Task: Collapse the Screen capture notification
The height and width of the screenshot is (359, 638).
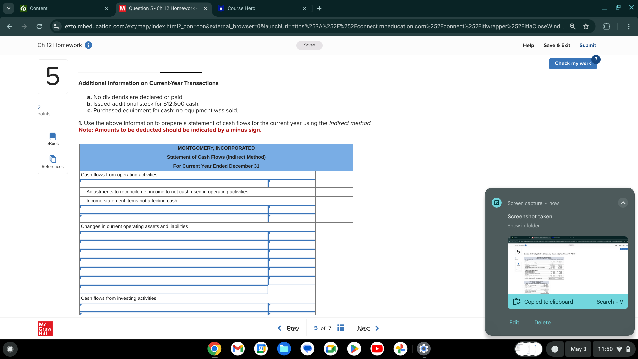Action: [623, 203]
